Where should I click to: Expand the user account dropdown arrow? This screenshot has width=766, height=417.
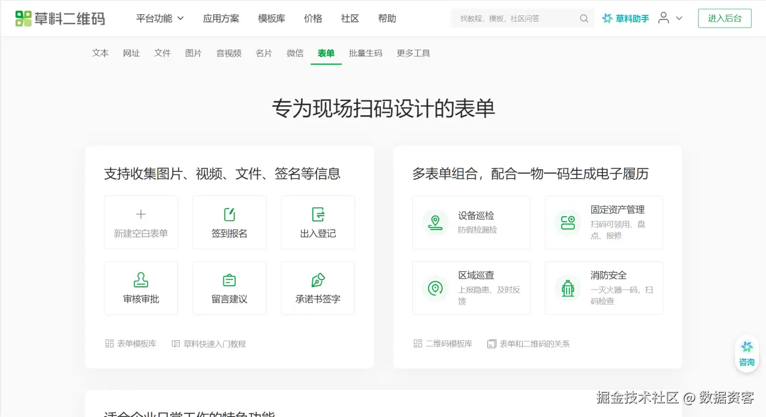pyautogui.click(x=679, y=18)
